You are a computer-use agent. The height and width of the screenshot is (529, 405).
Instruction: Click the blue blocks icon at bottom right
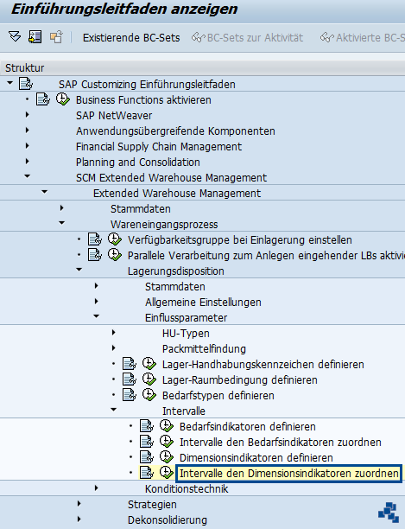coord(389,512)
